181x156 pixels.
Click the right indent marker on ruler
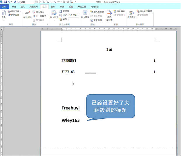pos(156,29)
